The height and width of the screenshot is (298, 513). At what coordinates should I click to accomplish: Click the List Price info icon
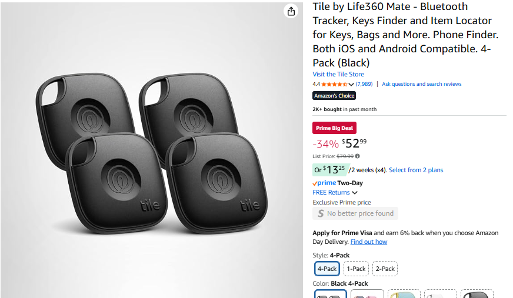tap(358, 156)
